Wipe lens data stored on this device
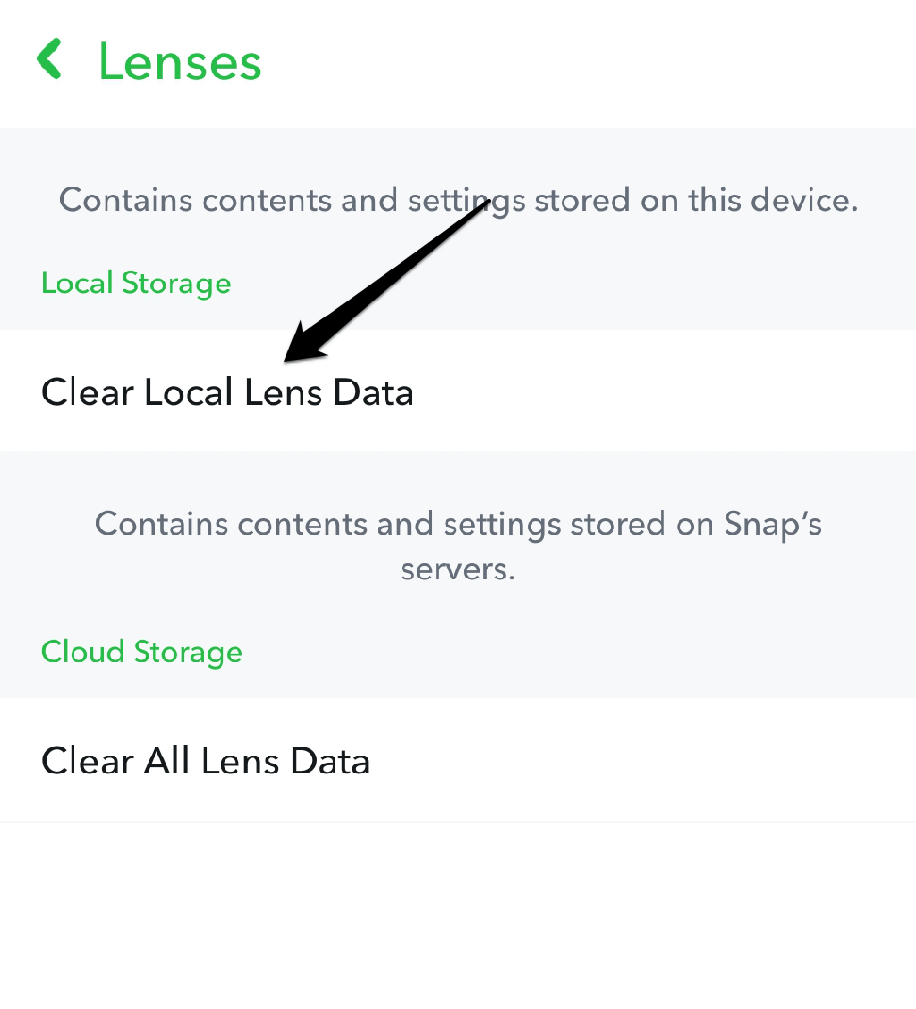This screenshot has height=1009, width=916. [x=227, y=392]
